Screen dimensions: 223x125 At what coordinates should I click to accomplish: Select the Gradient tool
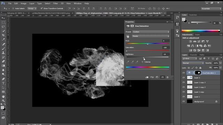click(3, 66)
